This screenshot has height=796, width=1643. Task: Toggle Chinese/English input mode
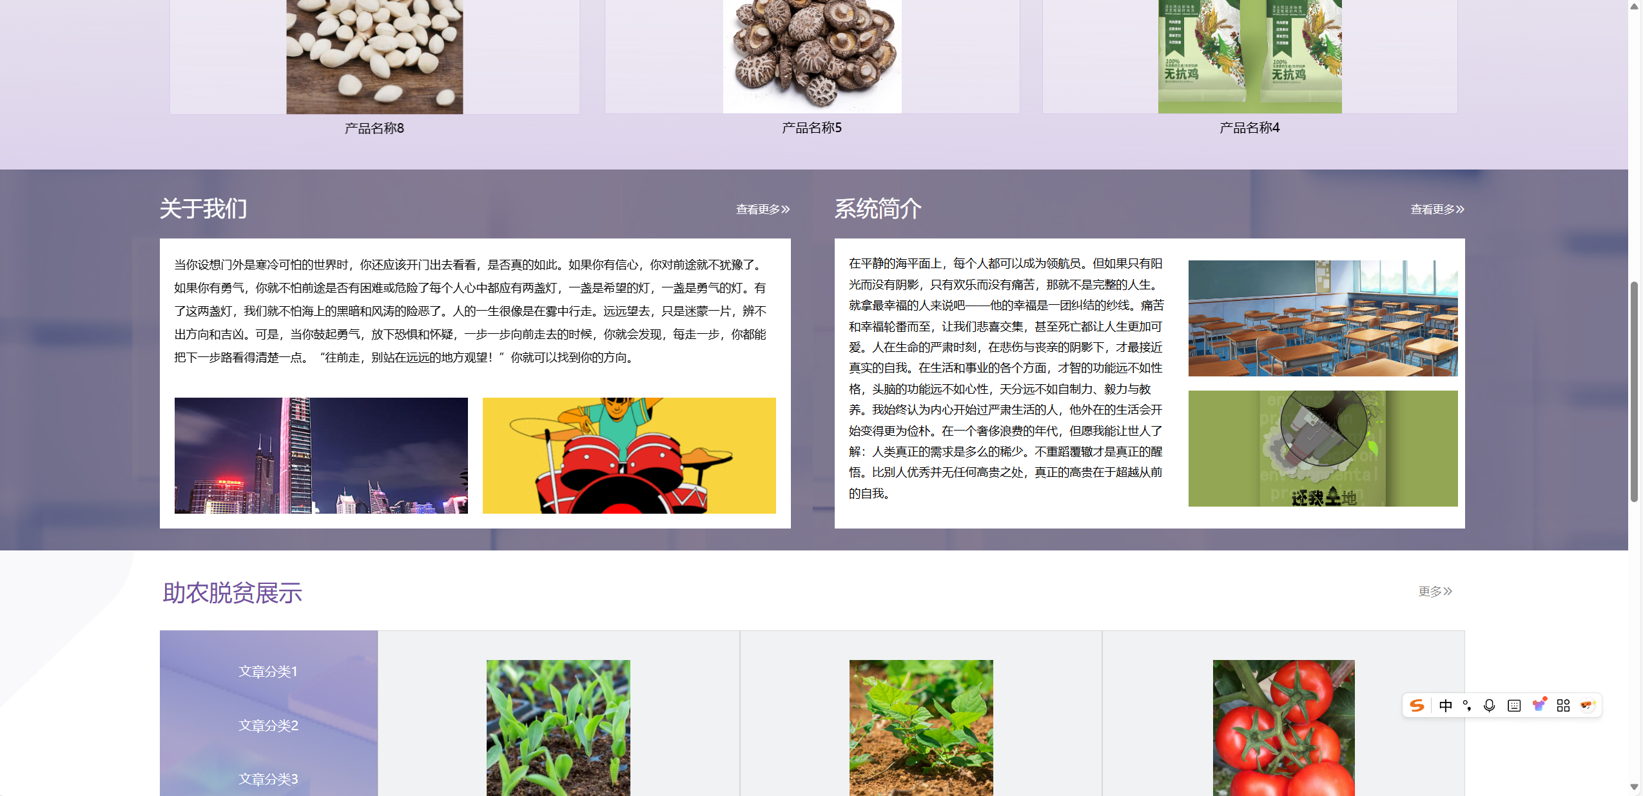point(1446,704)
